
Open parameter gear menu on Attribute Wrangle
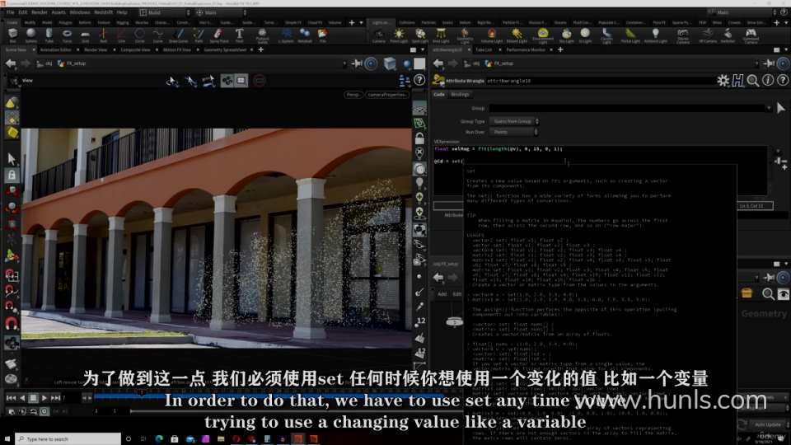tap(723, 81)
